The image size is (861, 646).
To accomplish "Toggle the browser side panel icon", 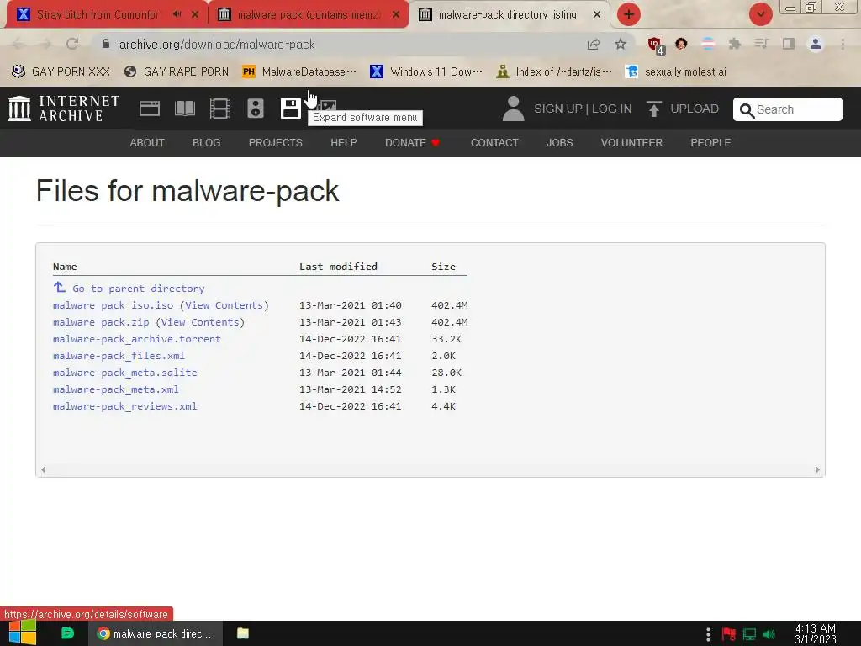I will (x=789, y=44).
